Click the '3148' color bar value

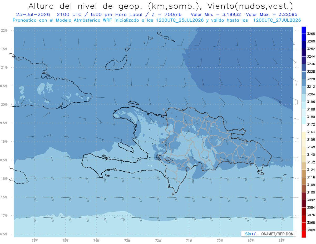click(311, 147)
